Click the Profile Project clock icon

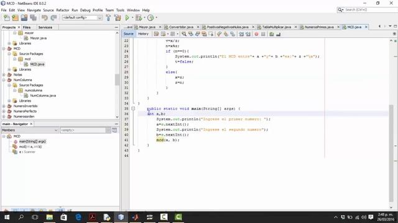(x=150, y=18)
